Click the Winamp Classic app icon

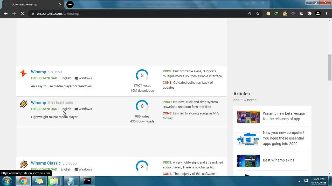(23, 165)
